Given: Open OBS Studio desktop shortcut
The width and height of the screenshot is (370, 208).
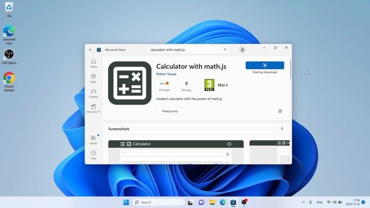Looking at the screenshot, I should click(9, 57).
